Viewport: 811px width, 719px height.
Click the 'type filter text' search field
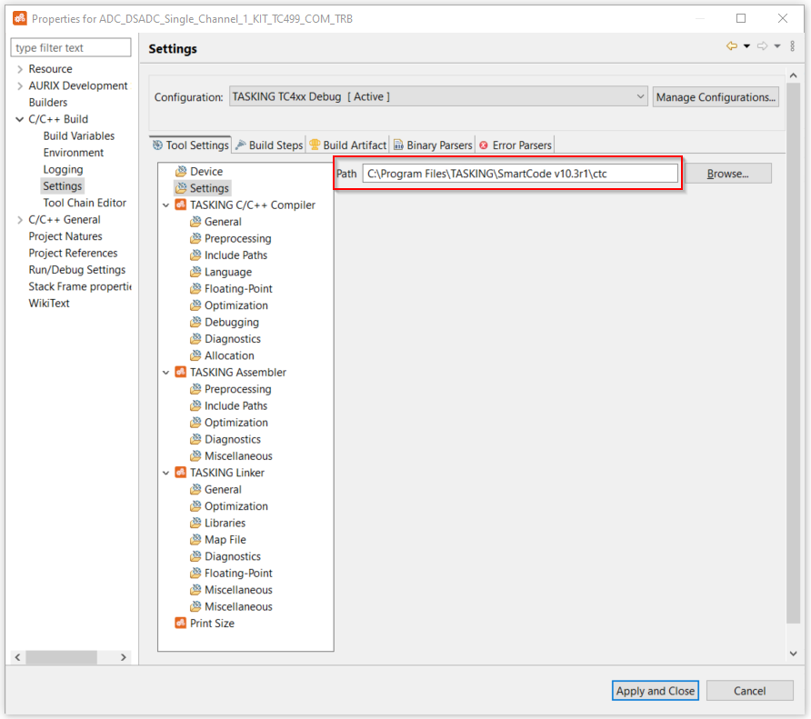(x=71, y=47)
